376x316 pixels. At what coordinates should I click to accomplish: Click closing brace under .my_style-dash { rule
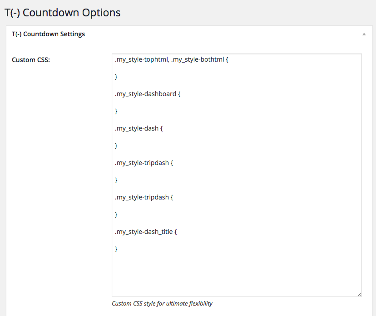[x=117, y=146]
